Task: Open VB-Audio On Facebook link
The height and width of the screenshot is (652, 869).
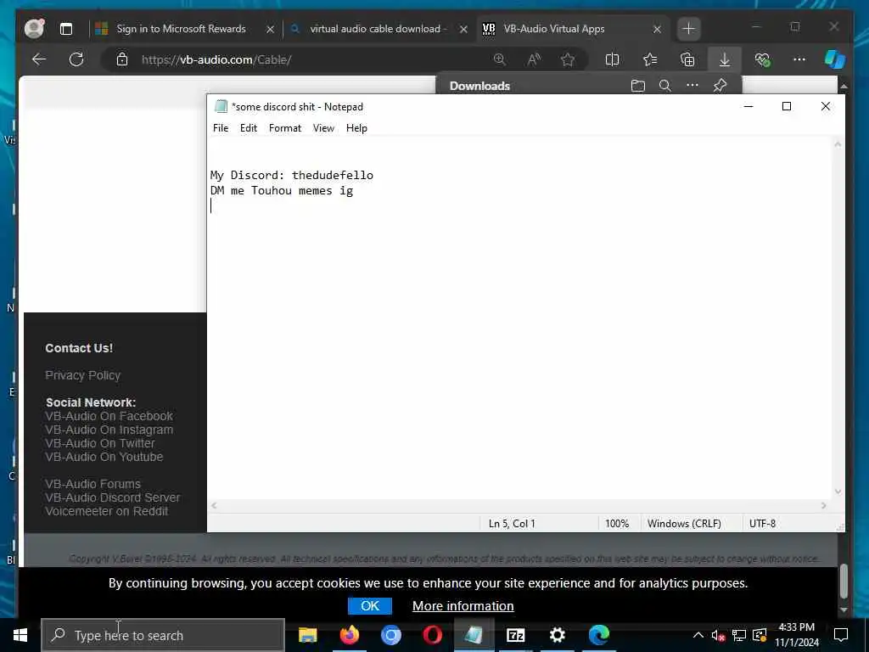Action: (109, 416)
